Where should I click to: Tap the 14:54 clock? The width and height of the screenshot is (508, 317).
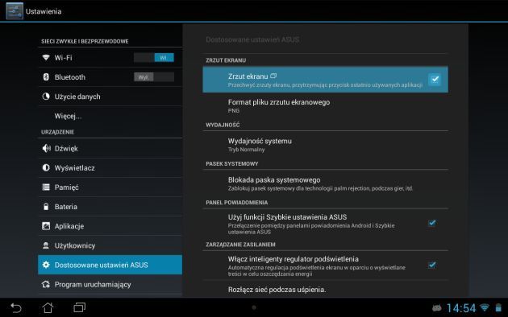461,308
